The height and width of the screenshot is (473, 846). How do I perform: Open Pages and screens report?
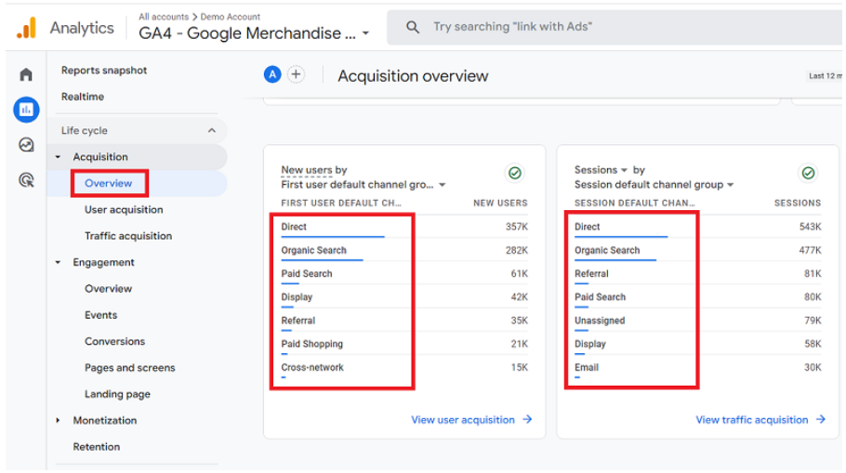click(130, 368)
